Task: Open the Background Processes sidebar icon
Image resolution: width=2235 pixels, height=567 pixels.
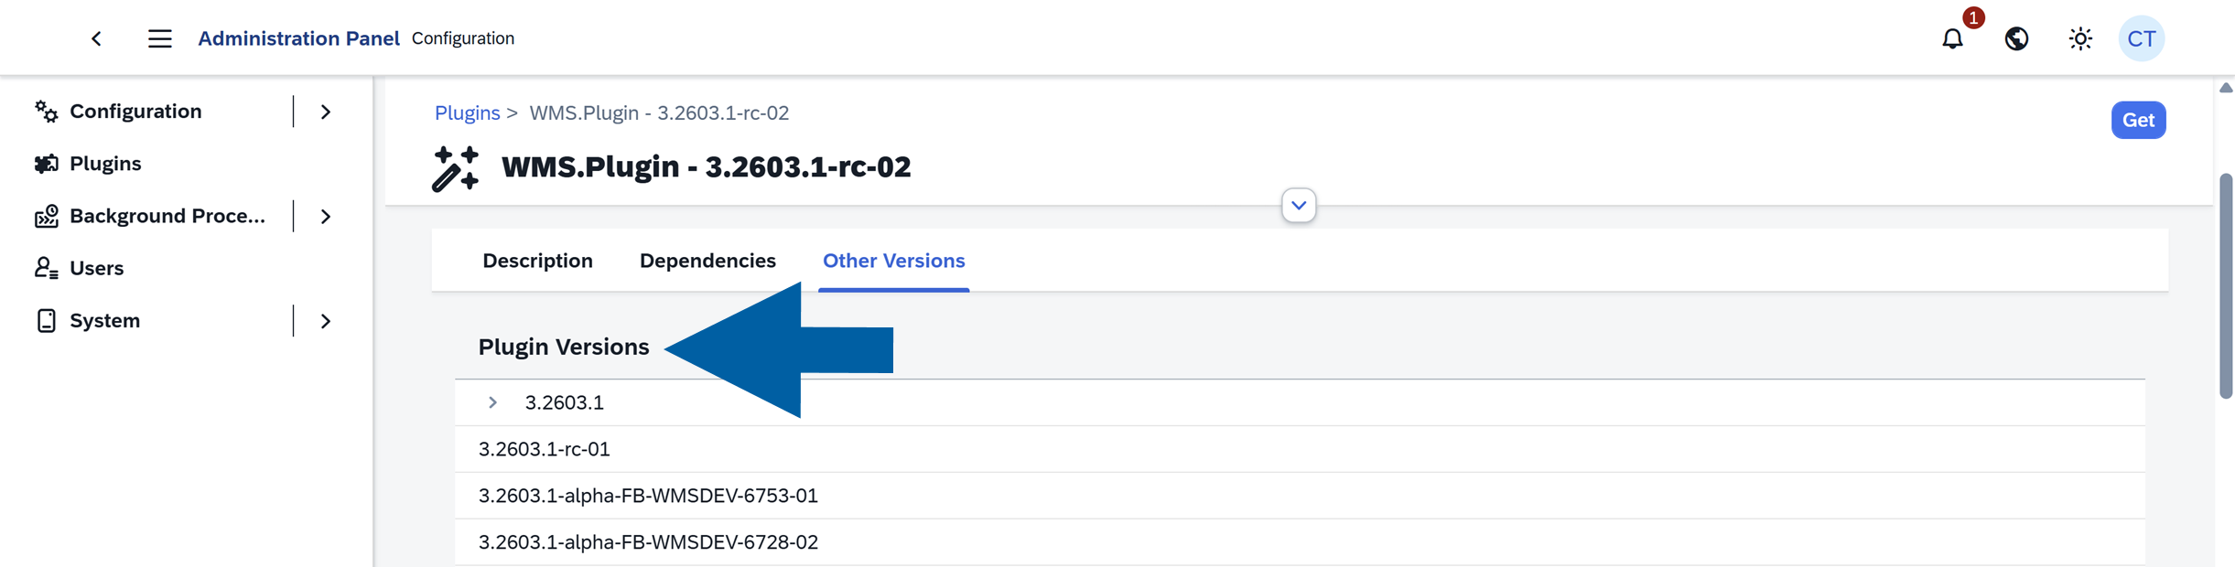Action: point(46,216)
